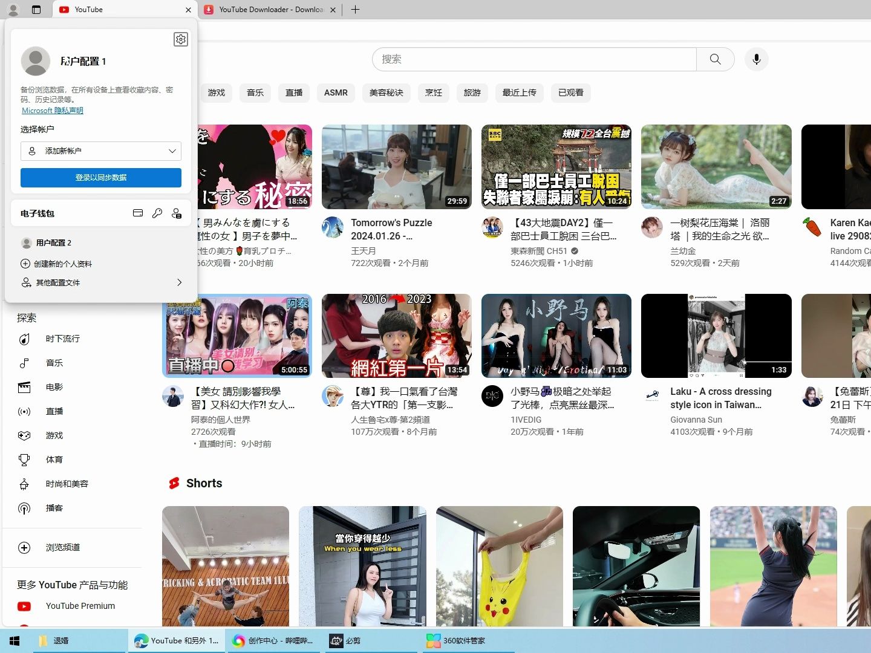Click the YouTube search magnifier button
The image size is (871, 653).
coord(715,59)
